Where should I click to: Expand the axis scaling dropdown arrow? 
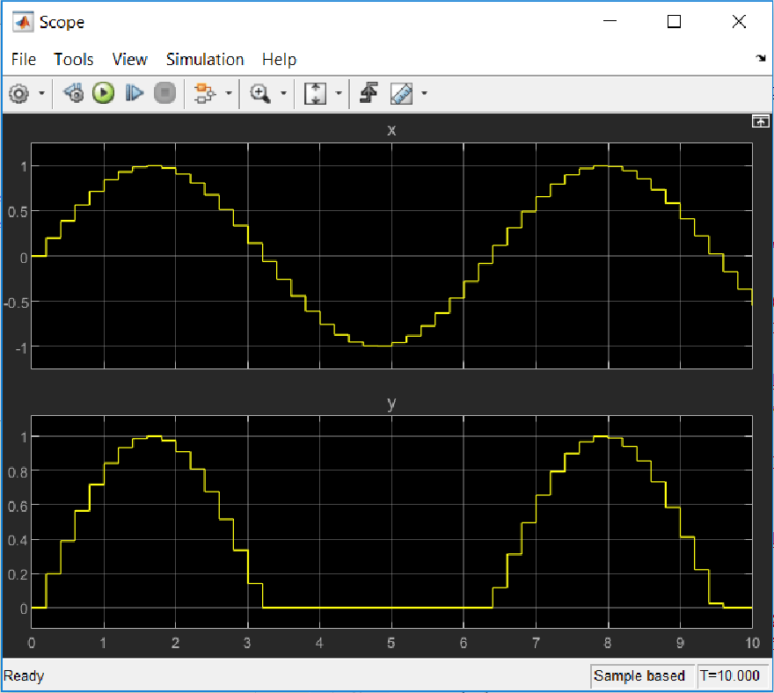tap(338, 93)
